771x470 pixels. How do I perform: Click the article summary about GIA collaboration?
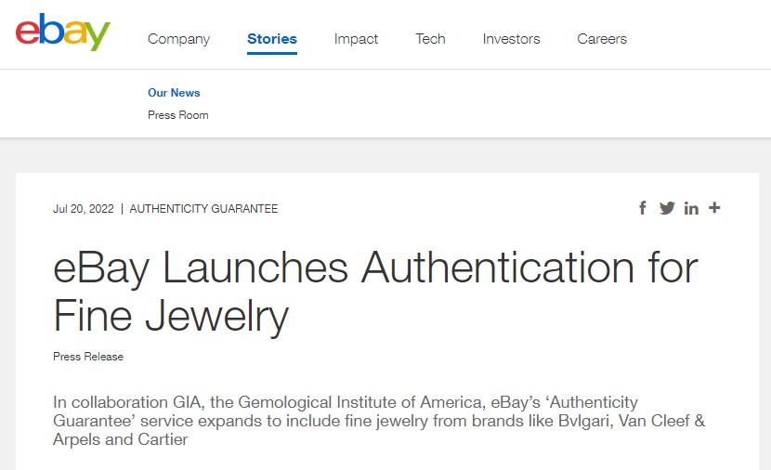379,421
